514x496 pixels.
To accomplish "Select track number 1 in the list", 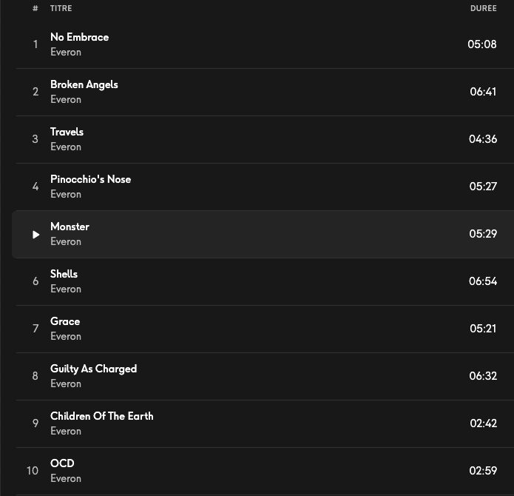I will [x=35, y=44].
